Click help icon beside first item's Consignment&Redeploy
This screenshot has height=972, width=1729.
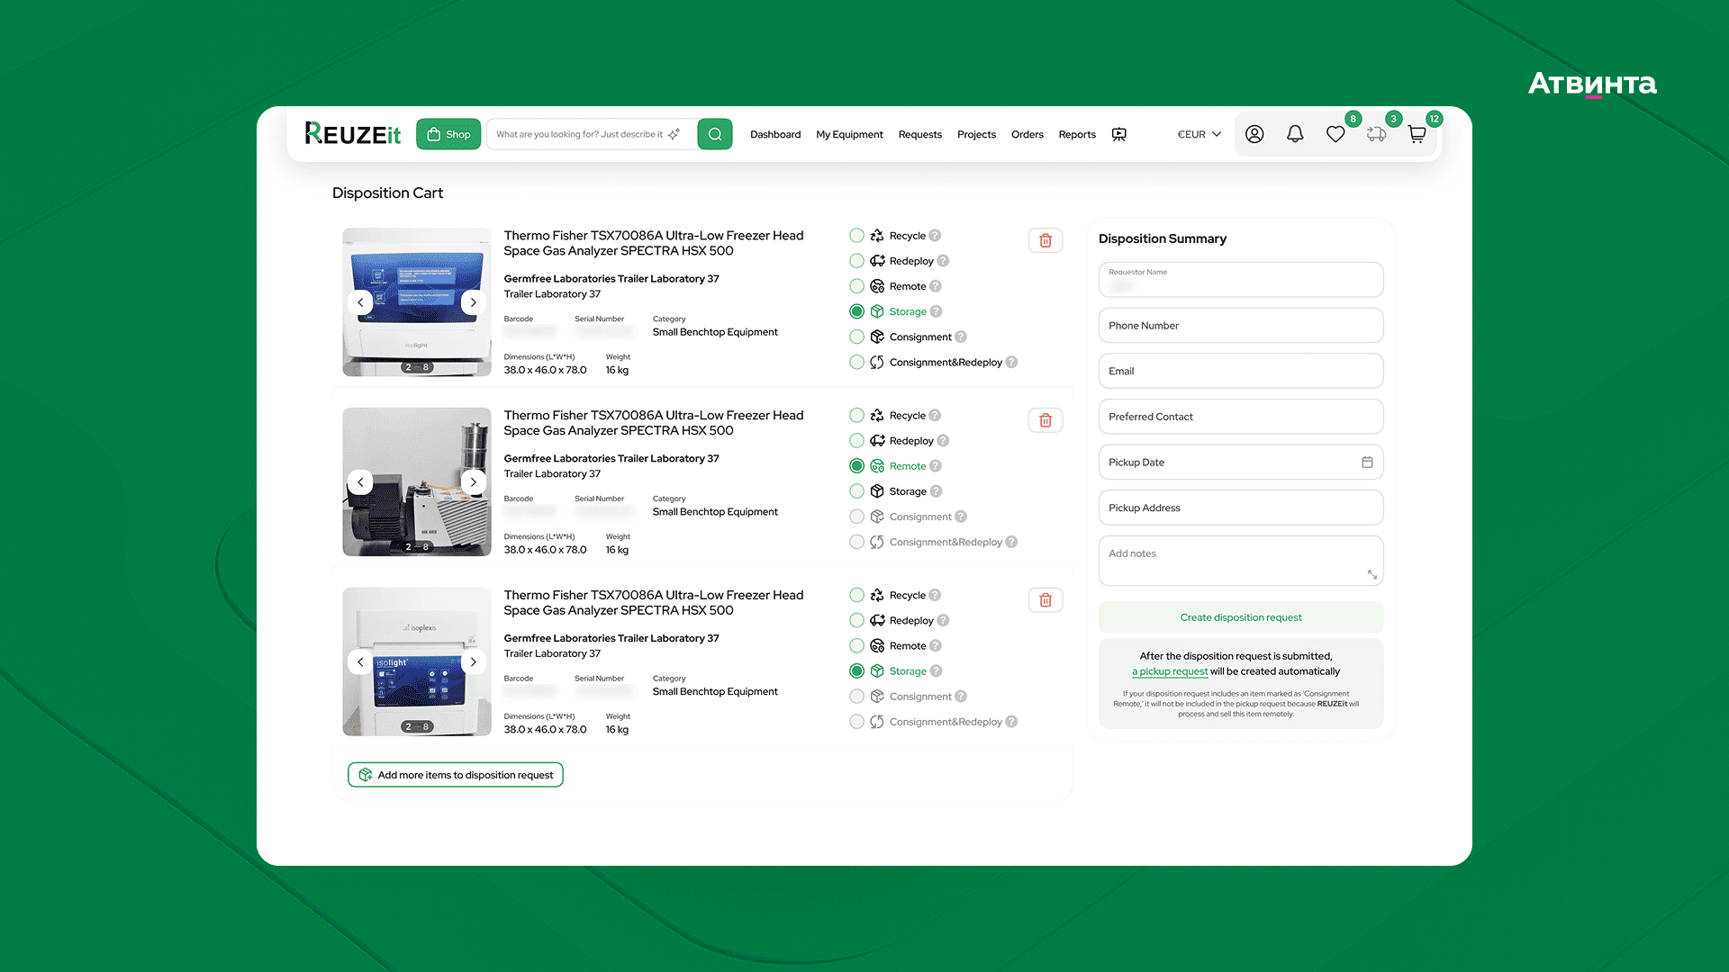point(1011,362)
